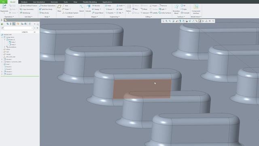
Task: Open the Model Intent dropdown
Action: pos(196,17)
